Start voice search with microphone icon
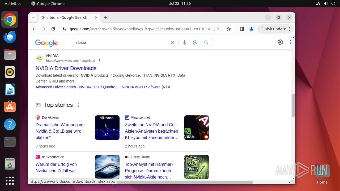 point(185,42)
